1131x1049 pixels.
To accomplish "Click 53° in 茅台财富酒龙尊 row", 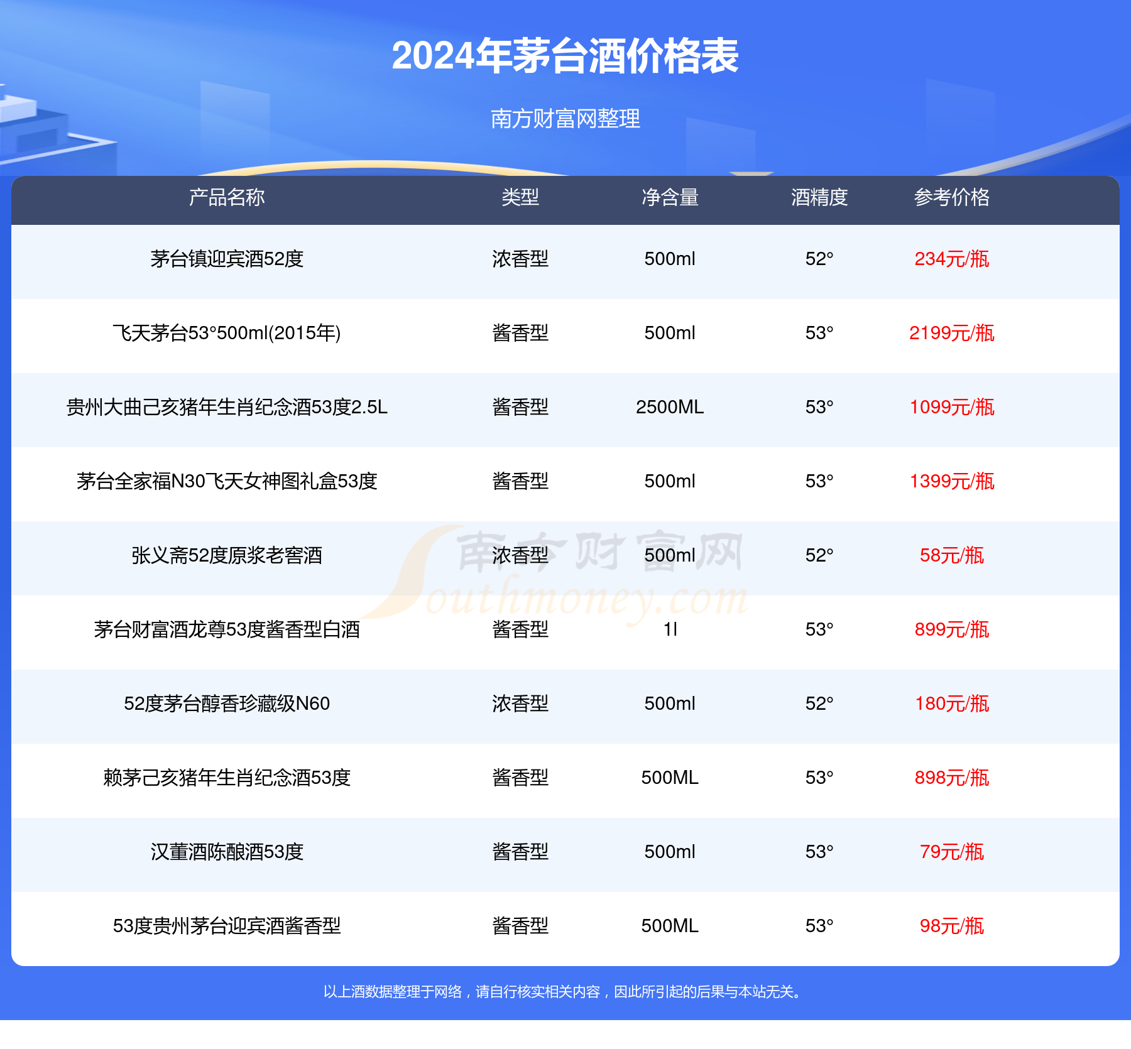I will [819, 629].
